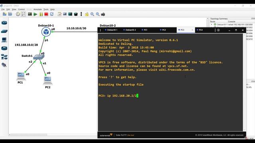Toggle the show interface labels icon
The image size is (255, 143).
tap(24, 14)
